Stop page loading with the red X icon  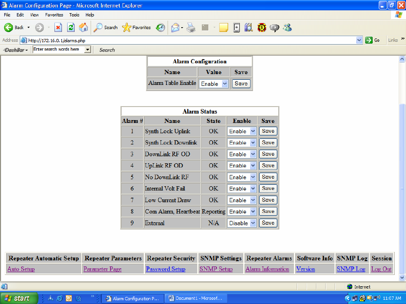click(58, 27)
